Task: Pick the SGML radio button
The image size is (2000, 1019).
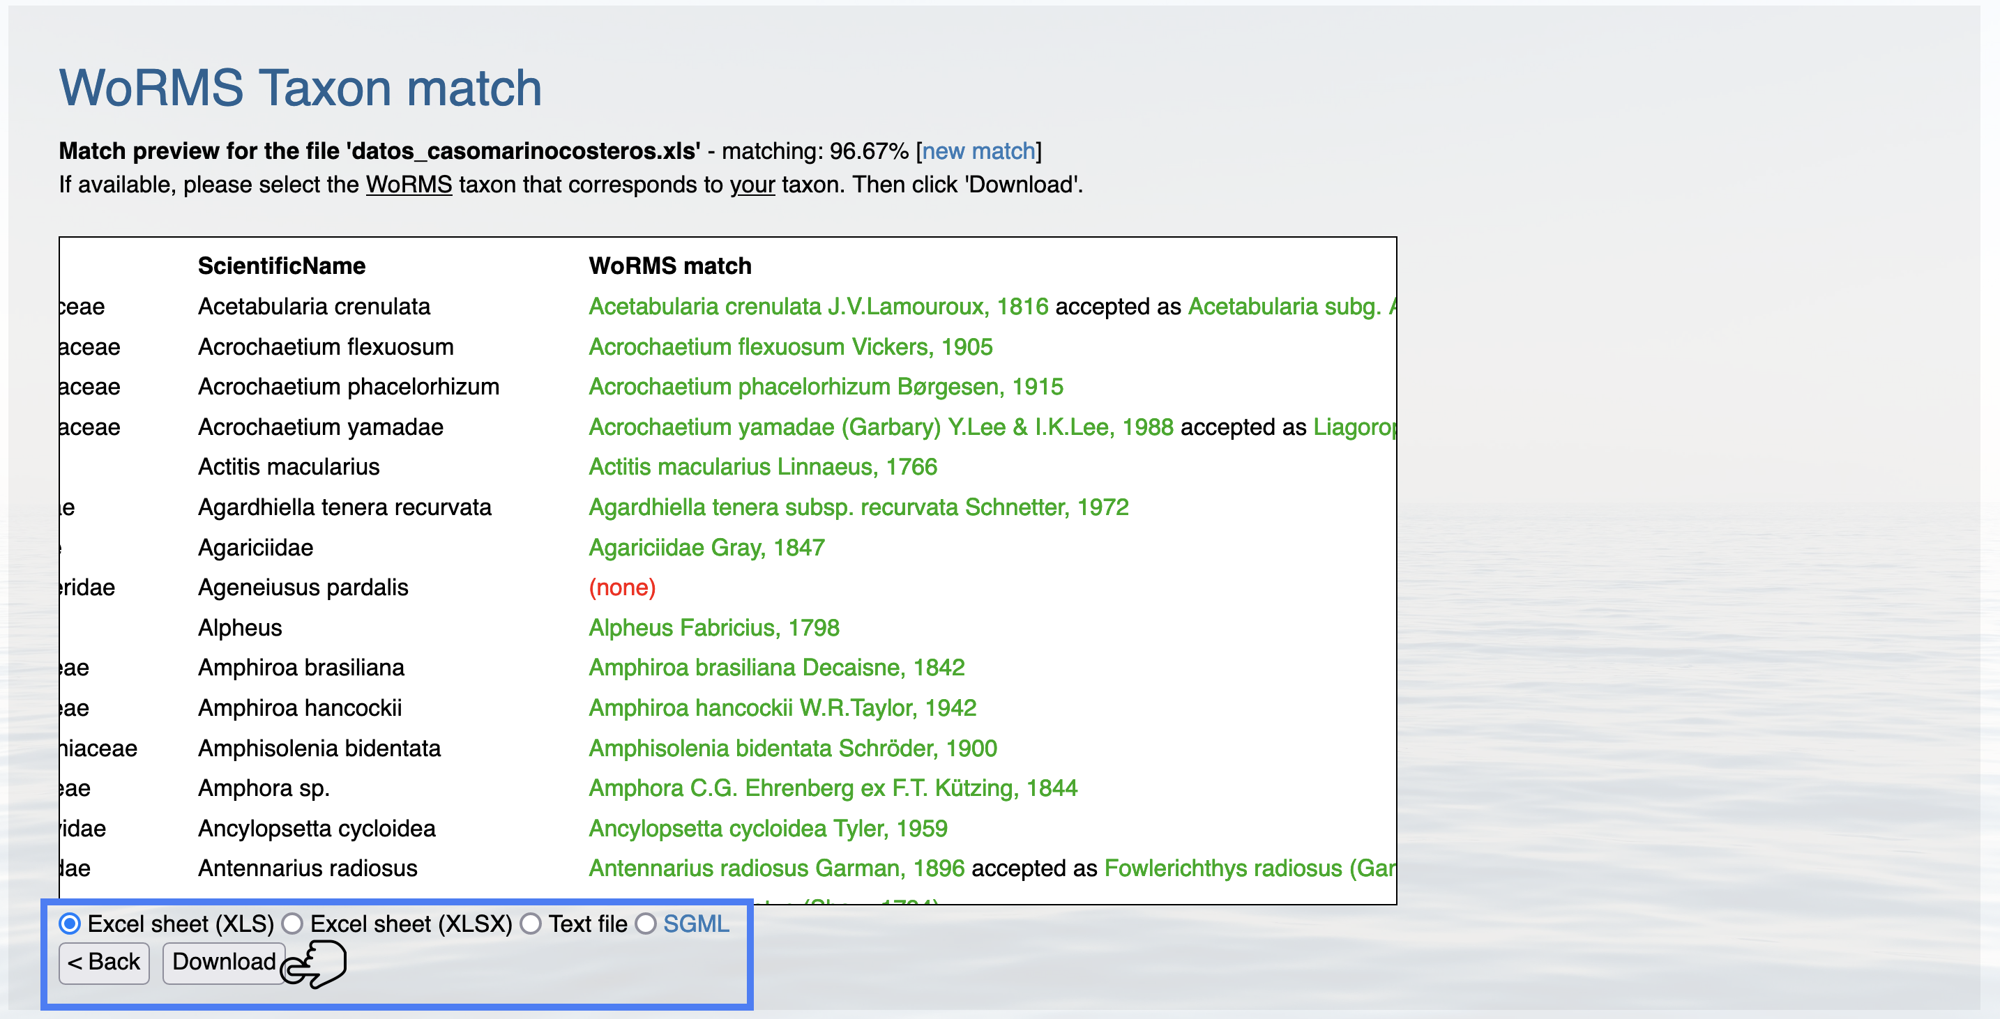Action: (x=646, y=924)
